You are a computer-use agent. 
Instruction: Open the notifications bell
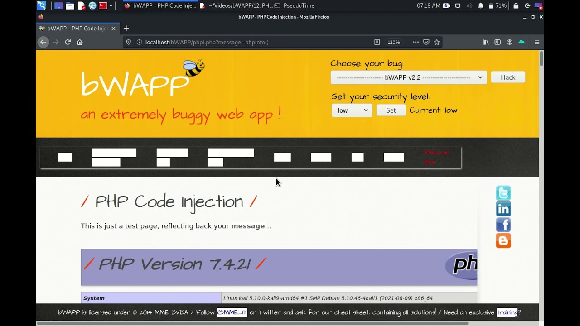point(481,5)
